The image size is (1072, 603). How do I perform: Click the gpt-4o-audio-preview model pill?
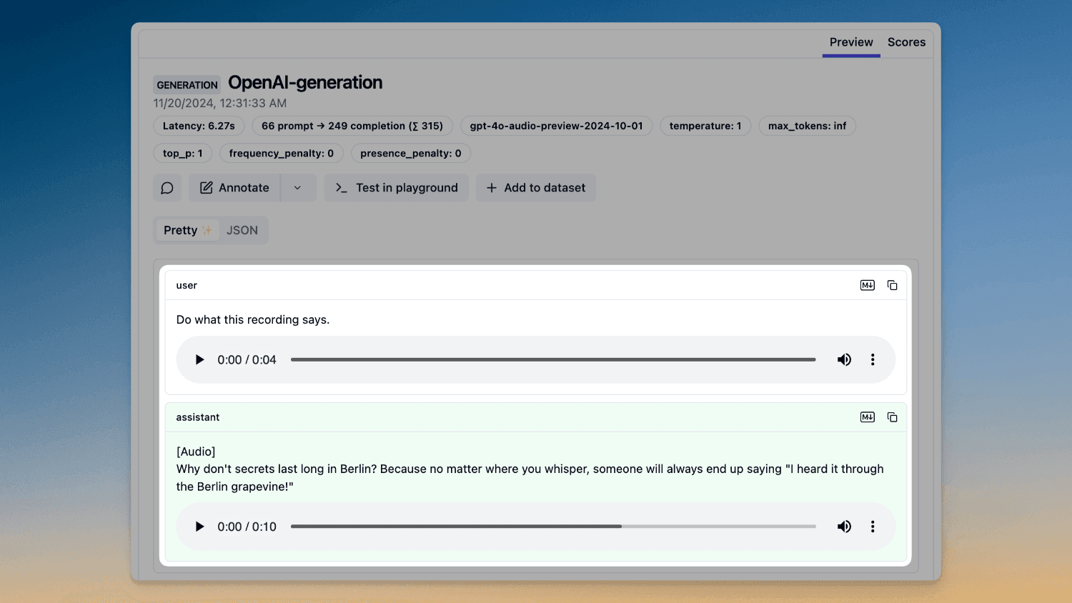tap(556, 126)
